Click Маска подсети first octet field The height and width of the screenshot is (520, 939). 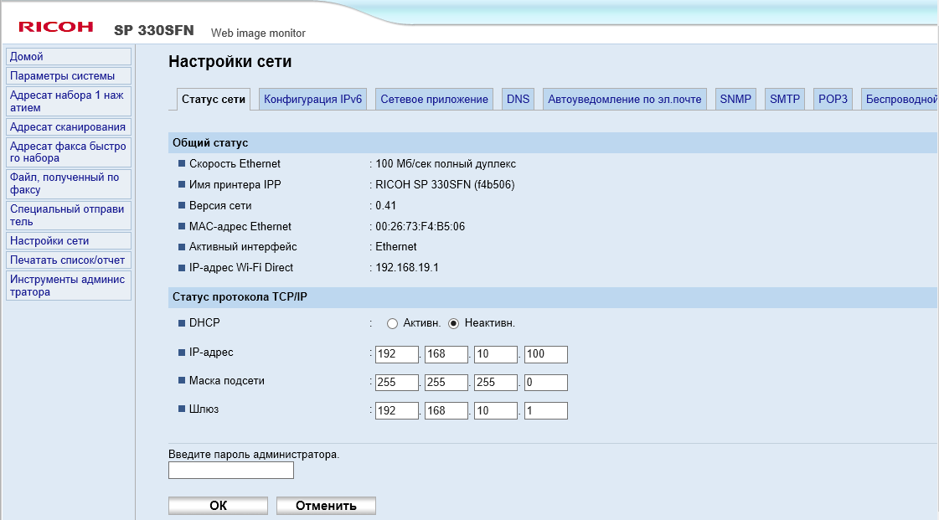point(396,383)
